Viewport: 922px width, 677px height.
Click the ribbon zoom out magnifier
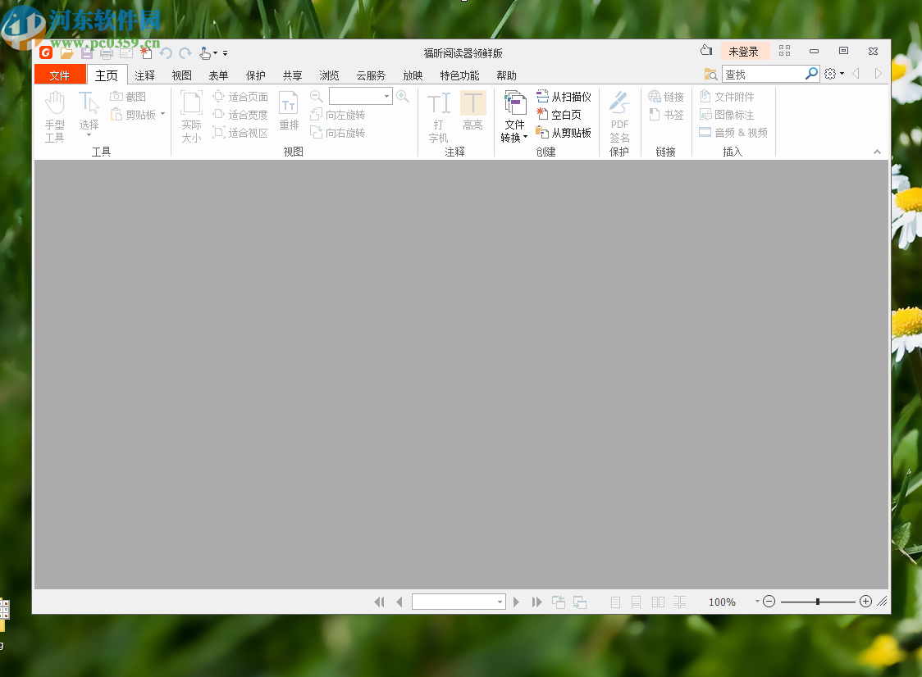click(317, 96)
